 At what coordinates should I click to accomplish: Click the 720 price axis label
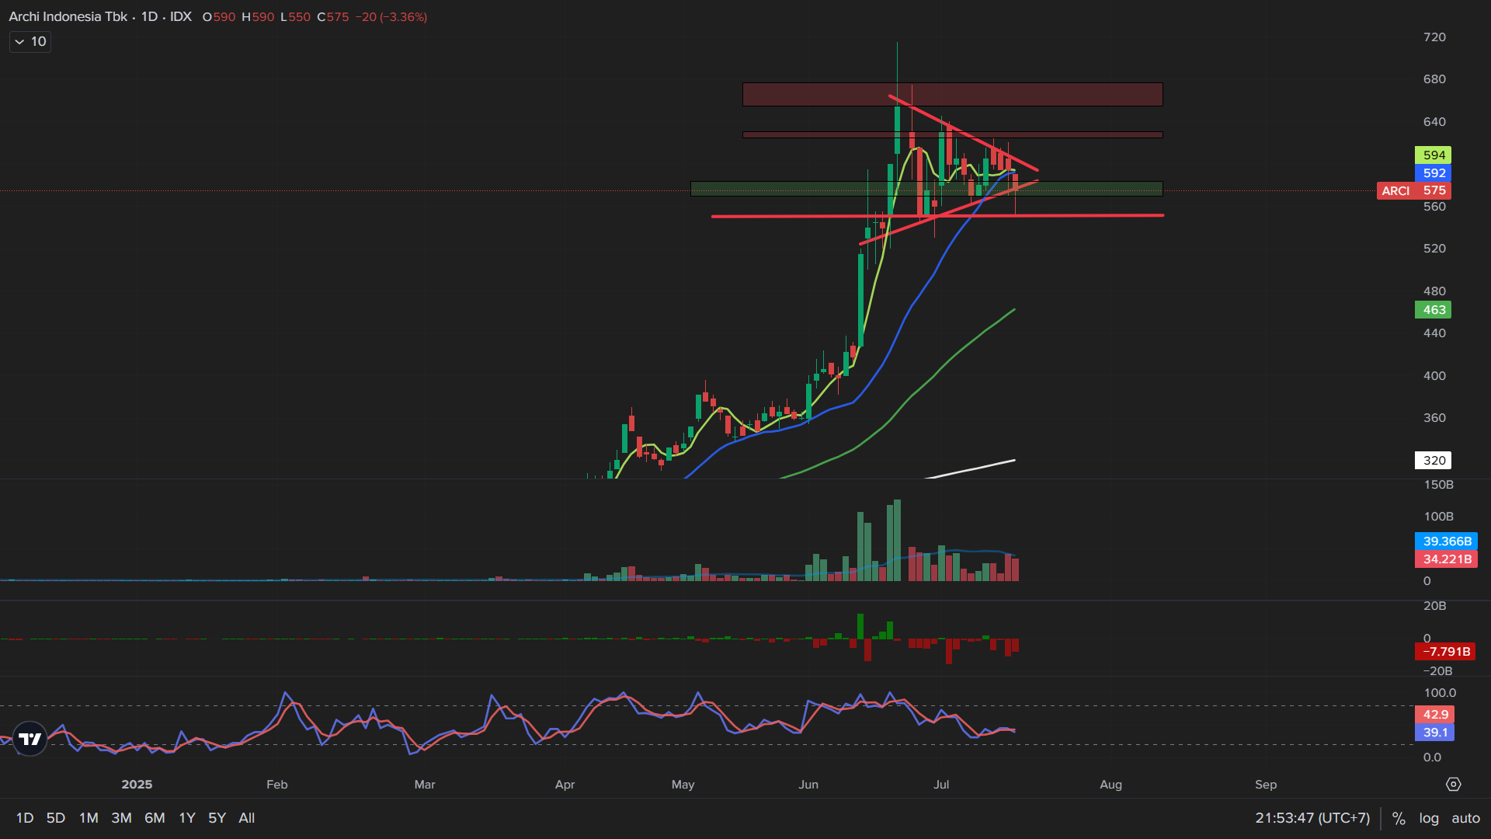1434,37
